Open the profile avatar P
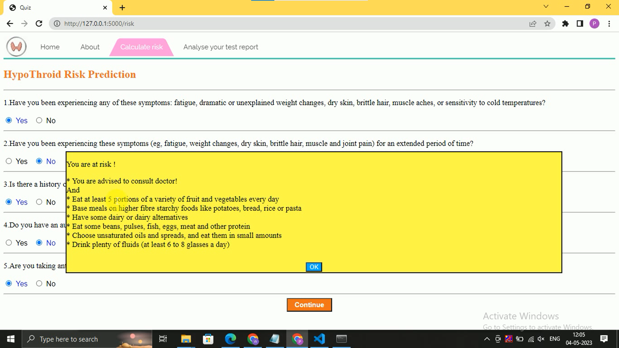This screenshot has width=619, height=348. pos(594,24)
